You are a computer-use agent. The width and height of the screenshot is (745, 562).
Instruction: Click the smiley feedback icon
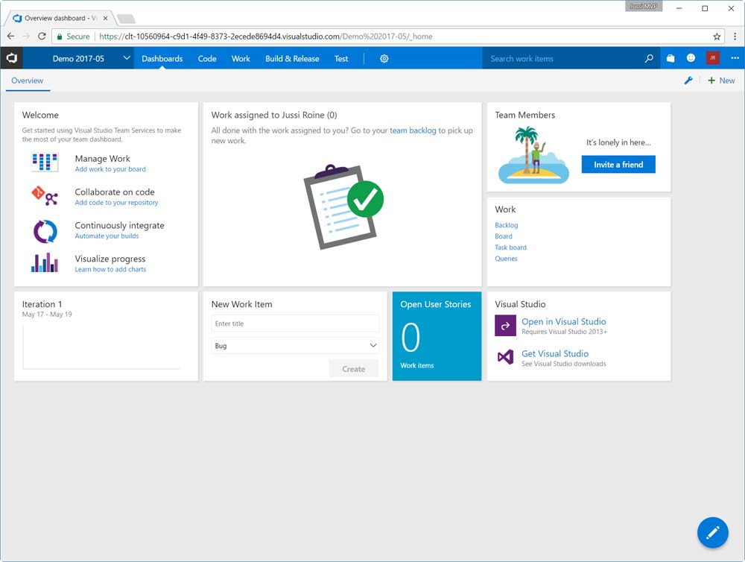[691, 59]
